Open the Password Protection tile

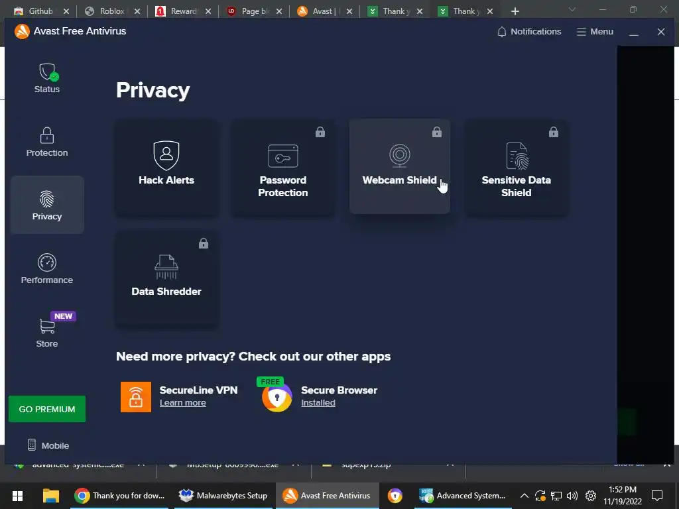[x=282, y=166]
